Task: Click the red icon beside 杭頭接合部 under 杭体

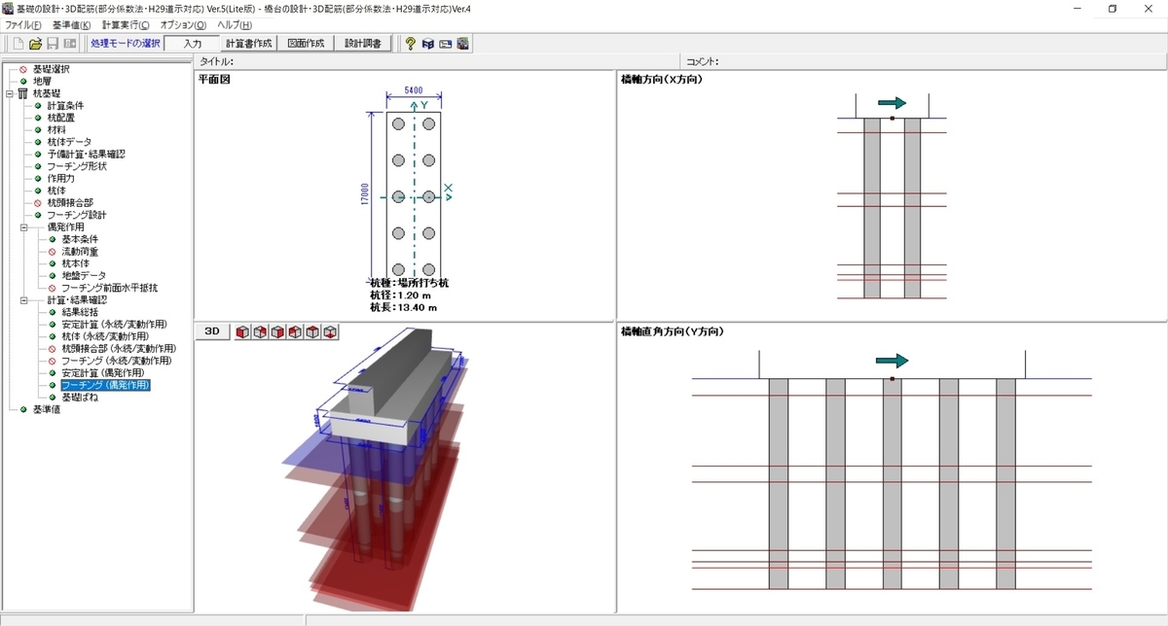Action: [38, 203]
